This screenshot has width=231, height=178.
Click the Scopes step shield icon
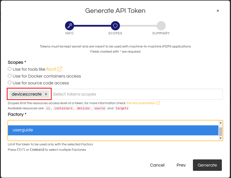(x=115, y=26)
